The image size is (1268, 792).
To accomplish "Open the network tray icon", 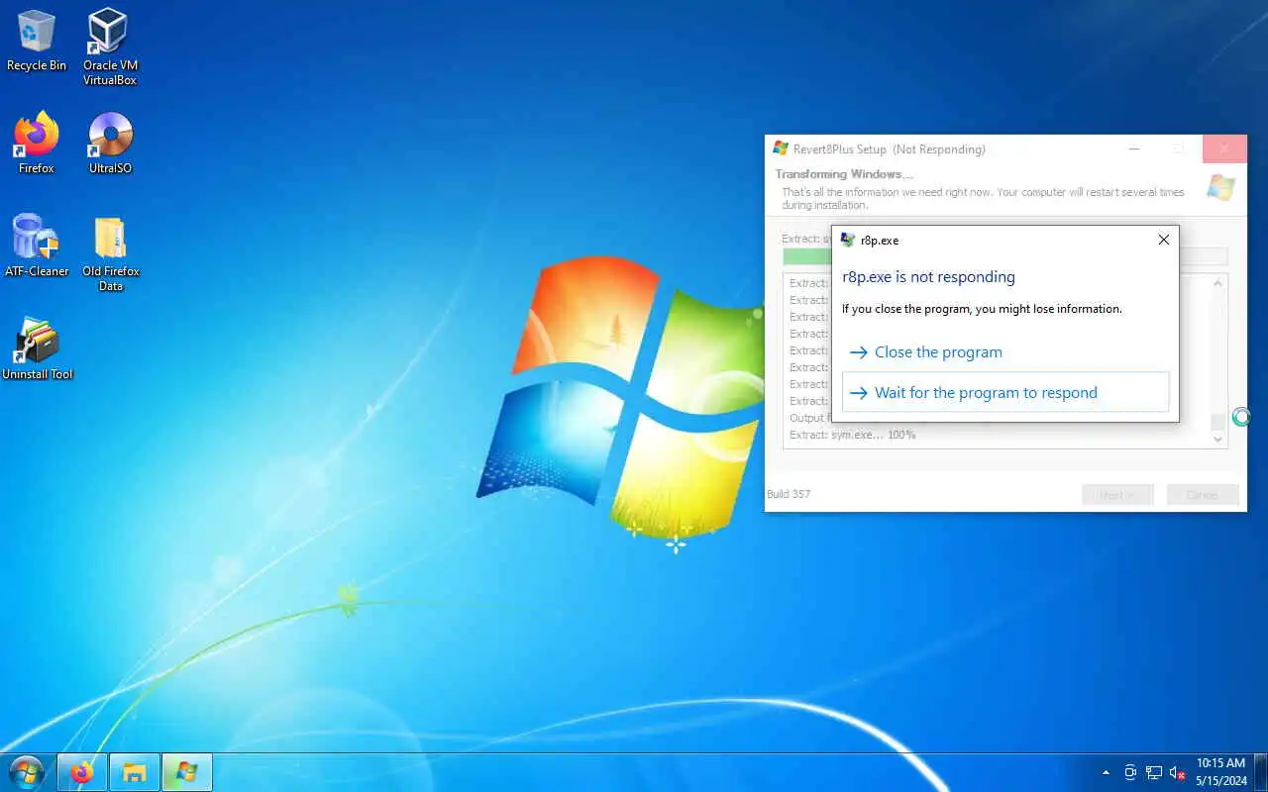I will [x=1154, y=772].
